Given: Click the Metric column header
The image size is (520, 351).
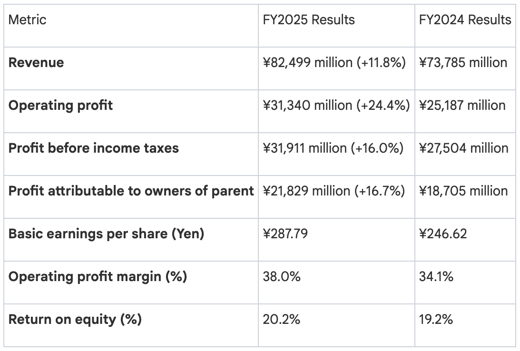Looking at the screenshot, I should (28, 20).
